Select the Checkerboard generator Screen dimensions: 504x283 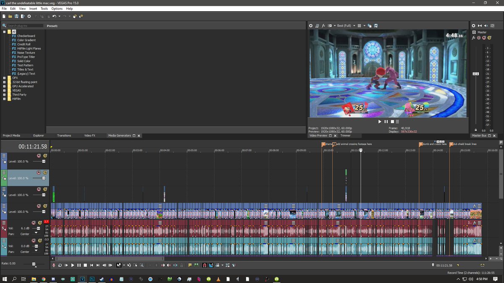[x=26, y=36]
